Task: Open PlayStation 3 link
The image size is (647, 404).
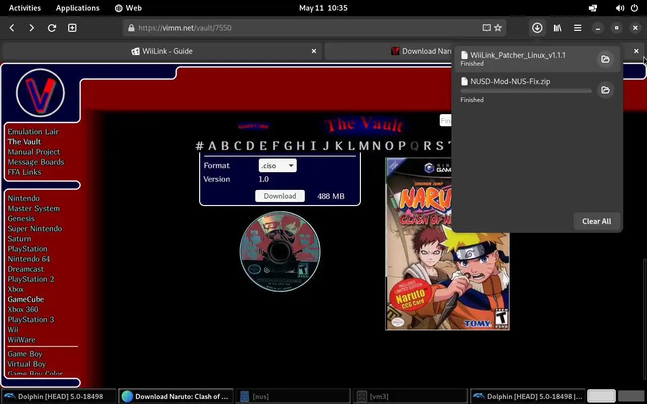Action: point(31,320)
